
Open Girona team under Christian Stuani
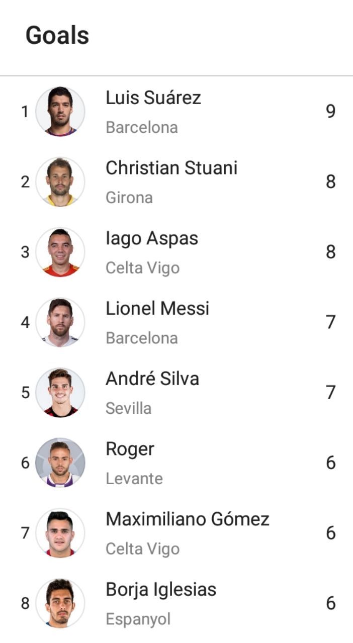129,198
